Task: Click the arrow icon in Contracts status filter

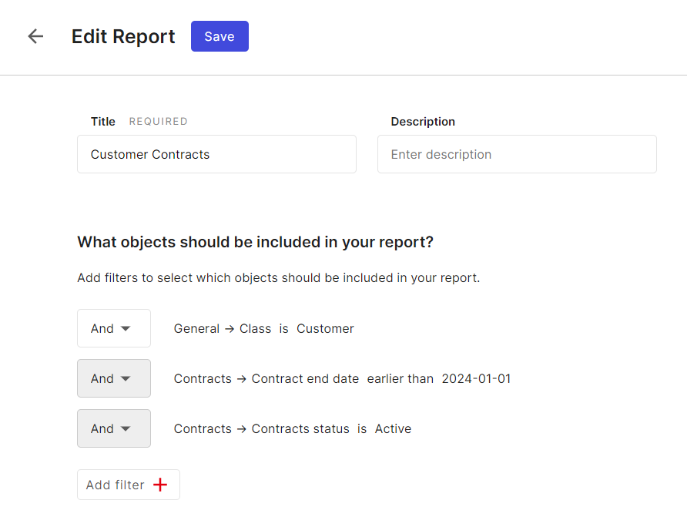Action: click(241, 429)
